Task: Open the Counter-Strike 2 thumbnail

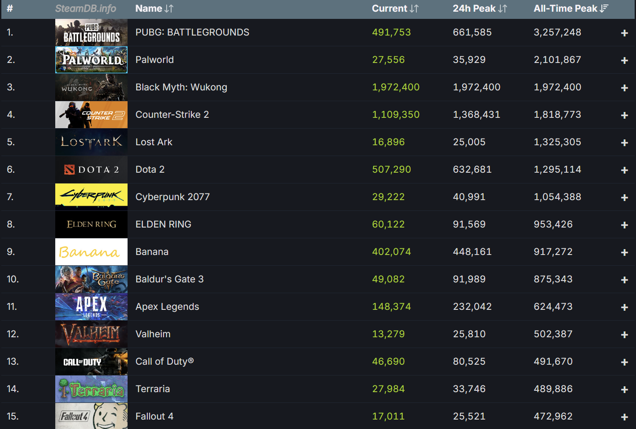Action: 91,115
